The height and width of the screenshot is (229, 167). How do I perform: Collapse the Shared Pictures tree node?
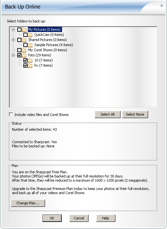coord(13,40)
